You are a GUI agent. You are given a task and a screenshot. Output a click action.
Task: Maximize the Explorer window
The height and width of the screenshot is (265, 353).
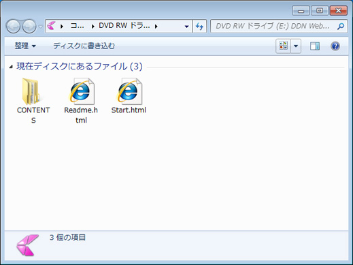pyautogui.click(x=320, y=11)
